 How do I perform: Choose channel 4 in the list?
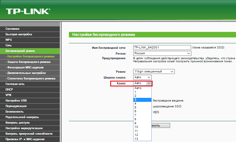(142, 104)
